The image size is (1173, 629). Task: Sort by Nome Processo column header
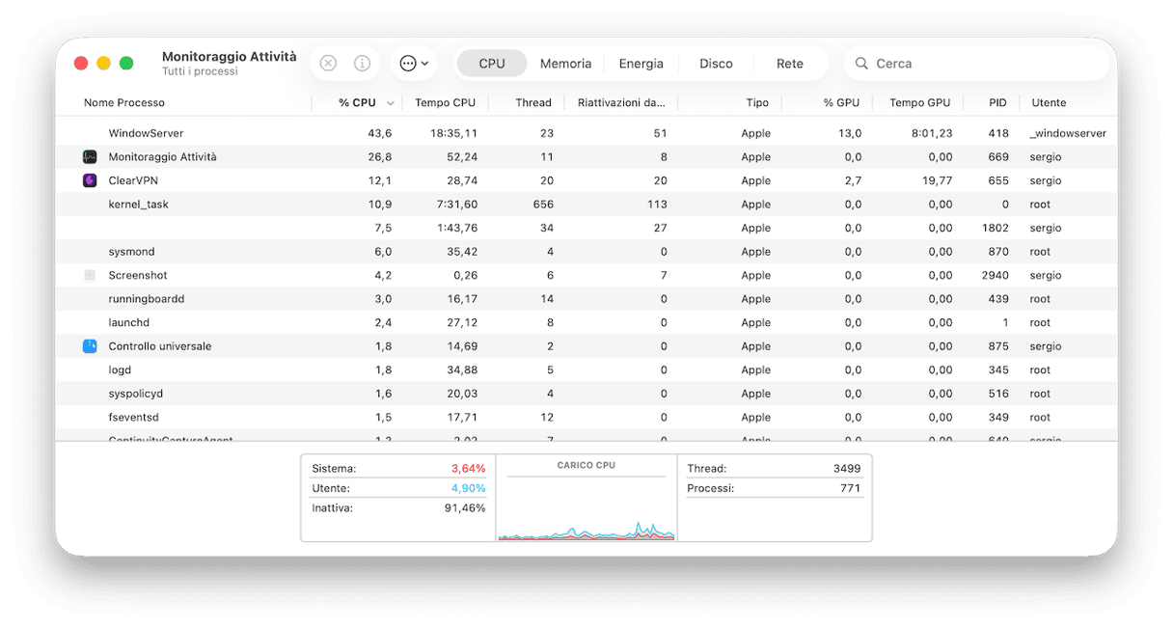coord(124,102)
